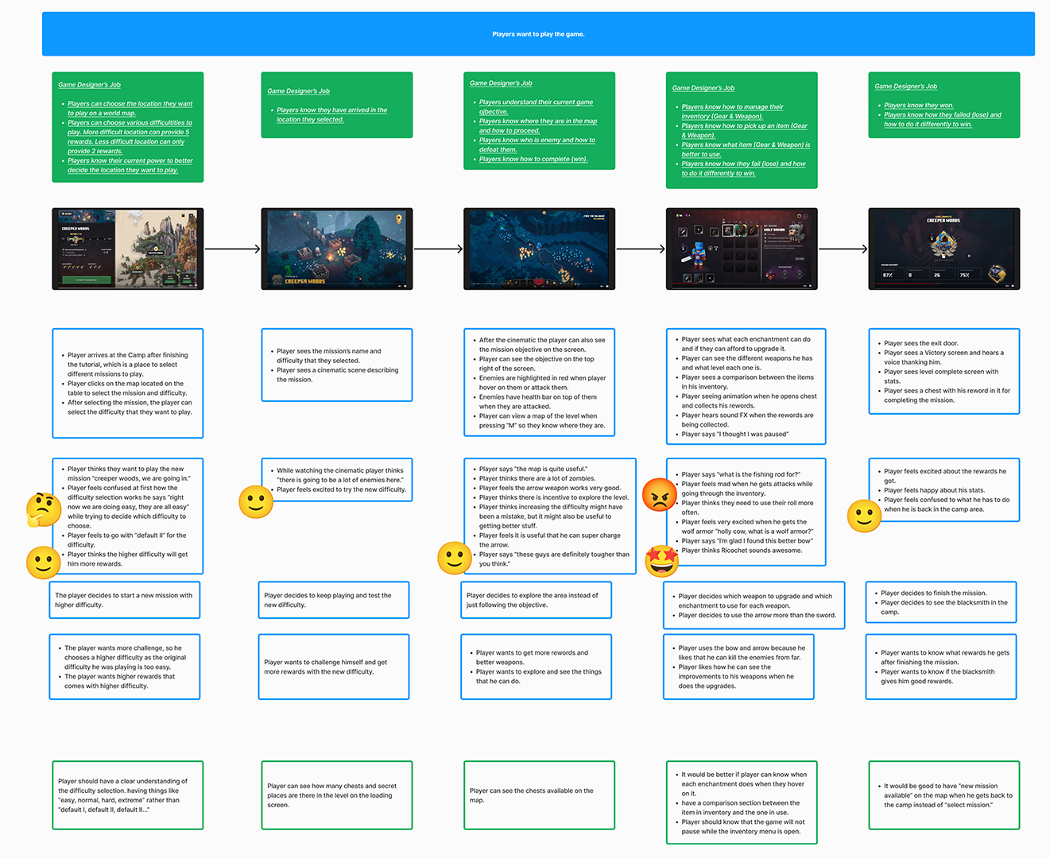Select the inventory screen screenshot
1050x858 pixels.
(x=741, y=249)
